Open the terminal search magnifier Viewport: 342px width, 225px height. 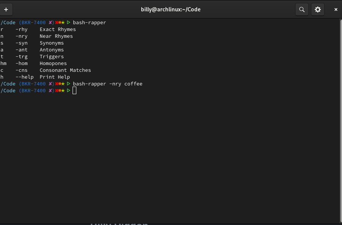click(x=302, y=9)
